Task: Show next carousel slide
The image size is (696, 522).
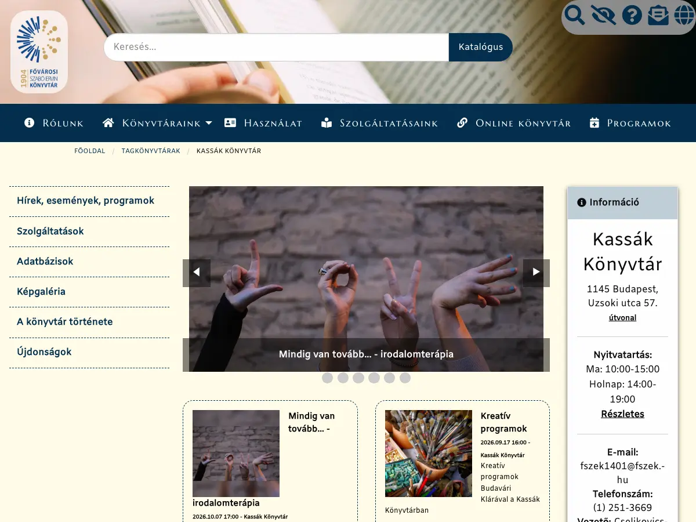Action: pyautogui.click(x=536, y=273)
